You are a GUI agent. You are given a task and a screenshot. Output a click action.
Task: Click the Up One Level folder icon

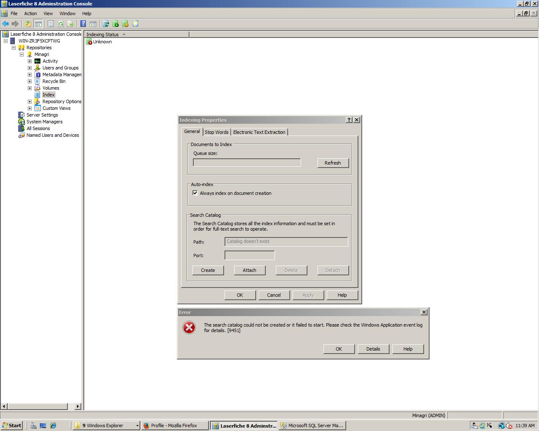point(28,24)
